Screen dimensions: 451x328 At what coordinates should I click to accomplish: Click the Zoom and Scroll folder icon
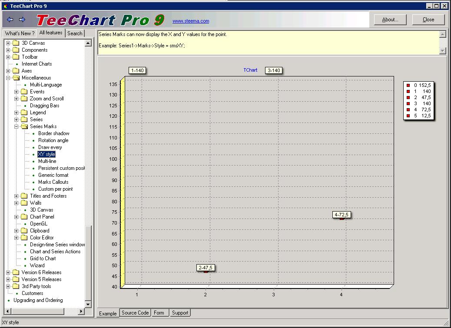(24, 99)
